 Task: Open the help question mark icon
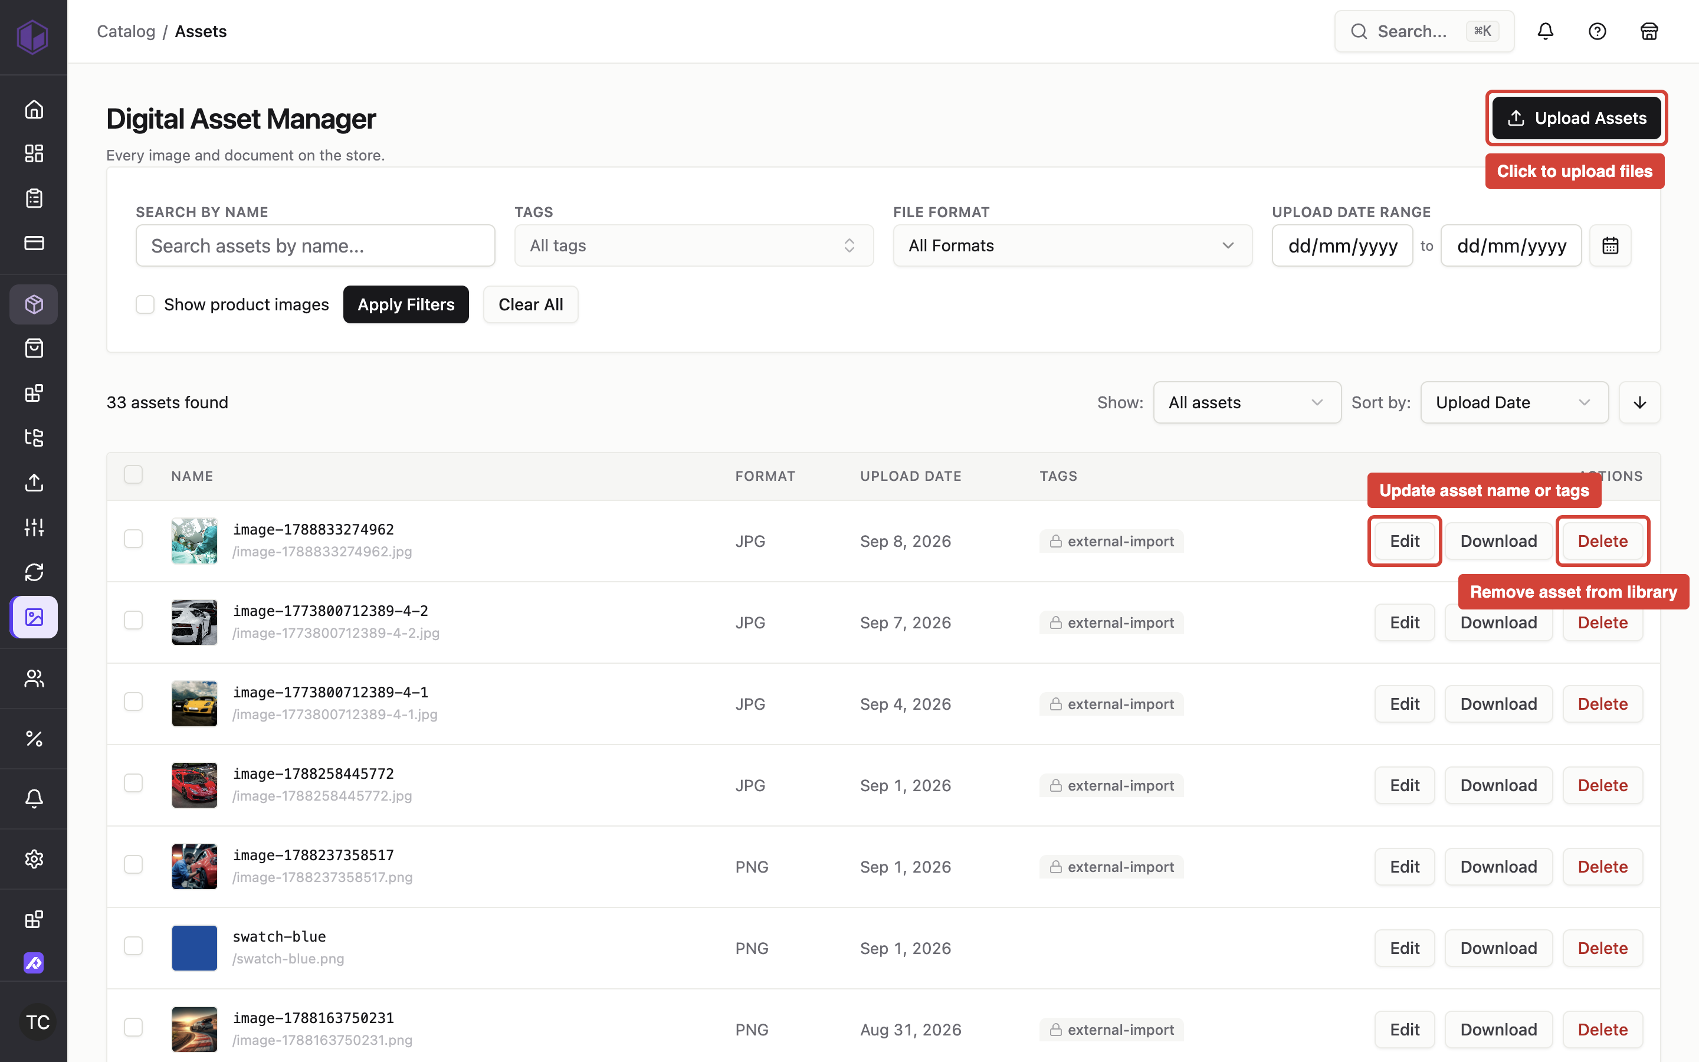pyautogui.click(x=1597, y=31)
